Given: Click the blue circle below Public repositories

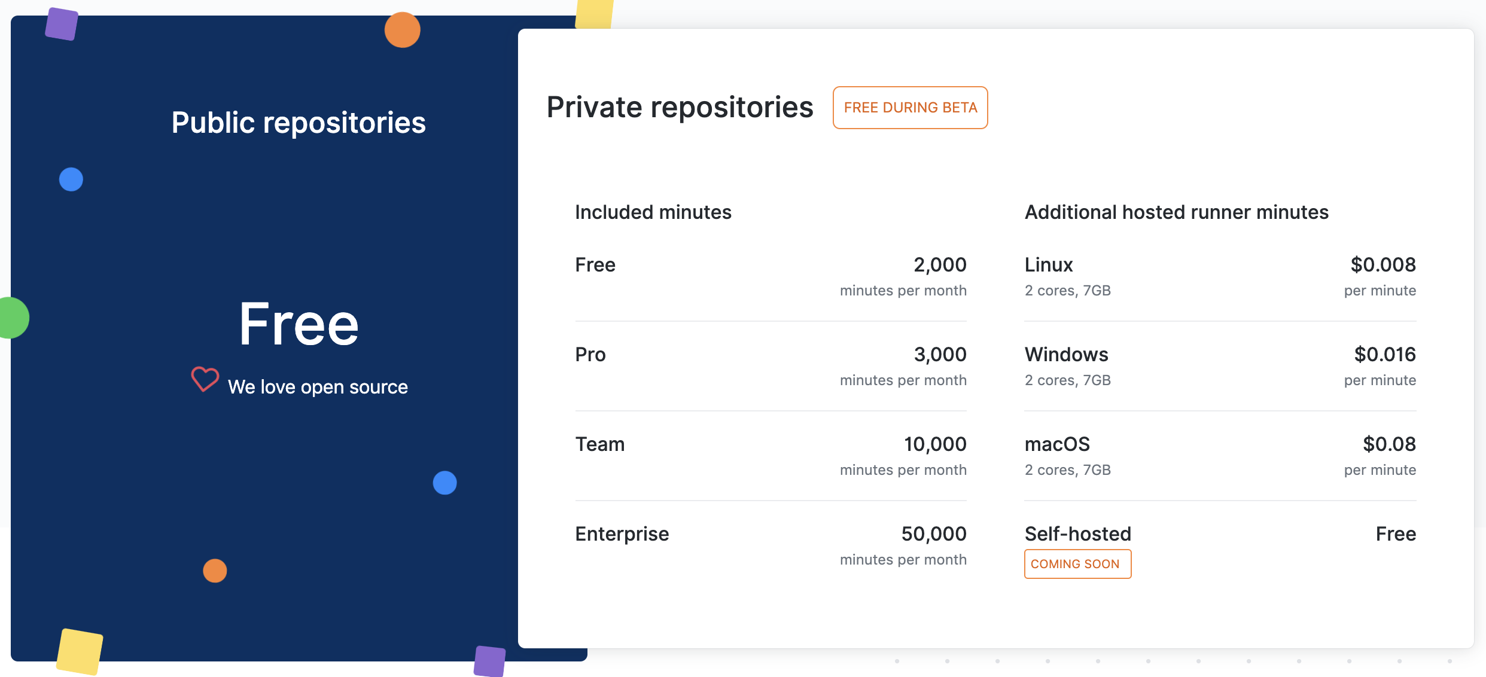Looking at the screenshot, I should 71,179.
